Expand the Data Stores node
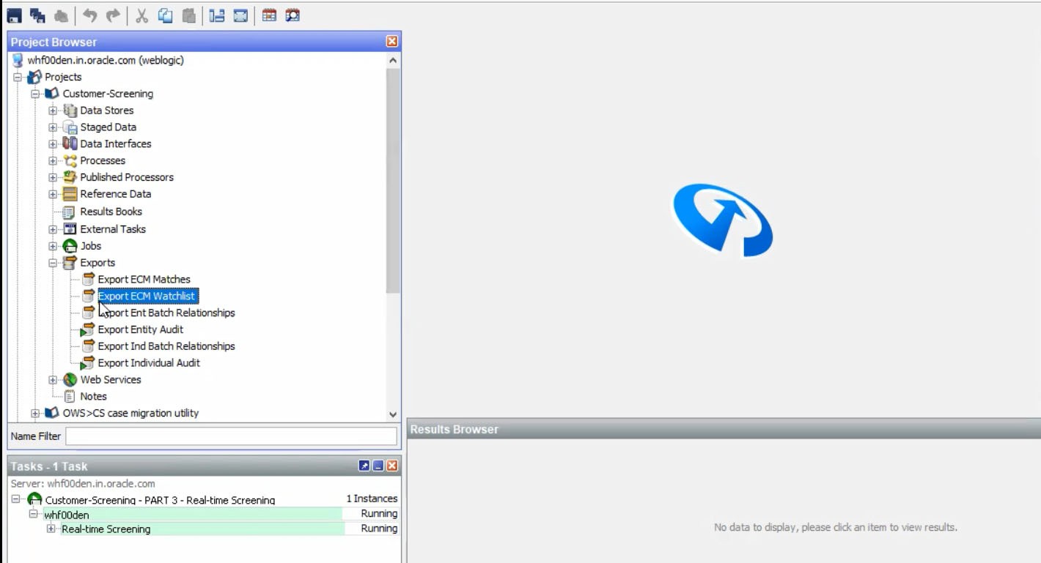Viewport: 1041px width, 563px height. click(x=53, y=111)
